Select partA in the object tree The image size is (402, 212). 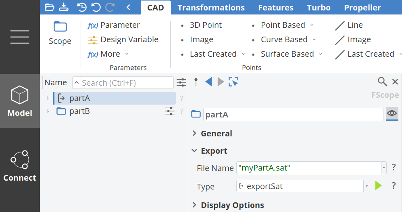point(115,98)
